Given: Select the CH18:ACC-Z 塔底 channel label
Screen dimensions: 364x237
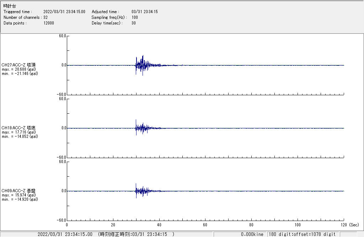Looking at the screenshot, I should click(18, 128).
